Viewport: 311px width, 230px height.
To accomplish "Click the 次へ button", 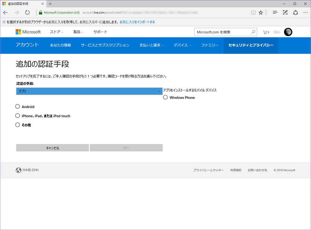I will coord(126,148).
